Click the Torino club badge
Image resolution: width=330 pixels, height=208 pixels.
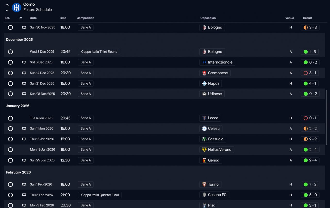[x=204, y=184]
